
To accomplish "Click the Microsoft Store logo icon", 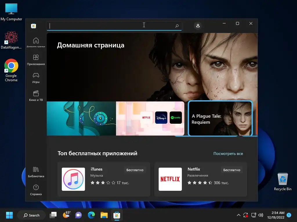I will point(34,26).
